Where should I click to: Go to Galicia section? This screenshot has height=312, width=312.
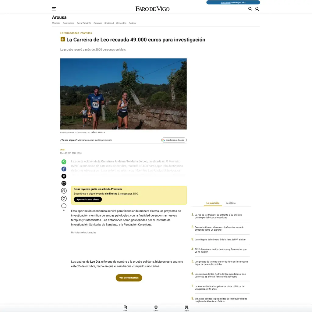tap(132, 23)
